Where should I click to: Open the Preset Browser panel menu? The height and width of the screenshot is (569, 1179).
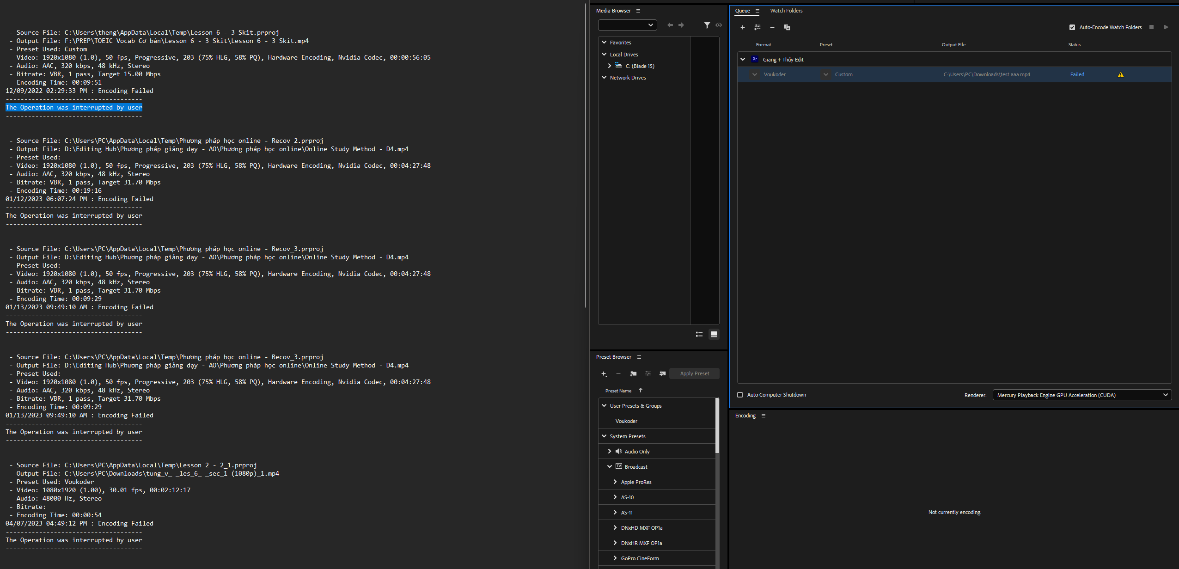[x=639, y=357]
